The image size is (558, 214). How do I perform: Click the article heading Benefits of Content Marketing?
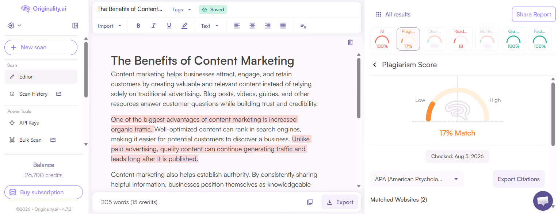202,61
